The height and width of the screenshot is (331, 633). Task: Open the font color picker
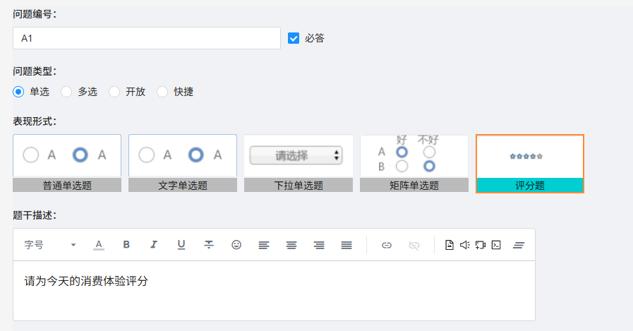[99, 245]
